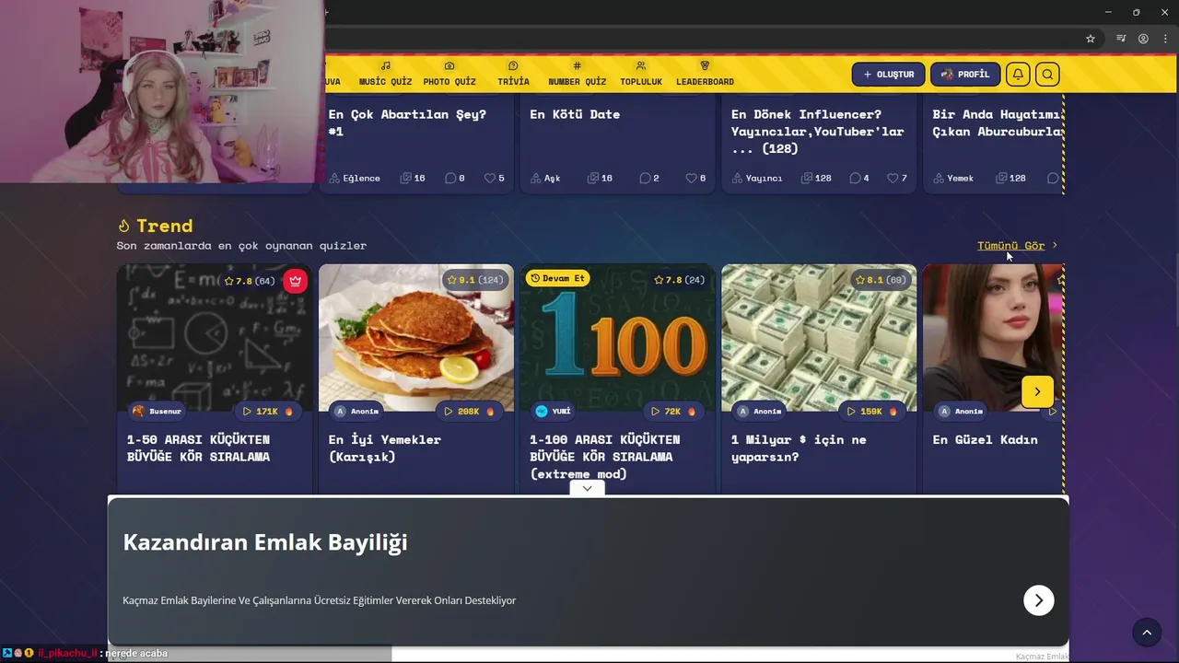Open the browser media control icon

[x=1121, y=39]
